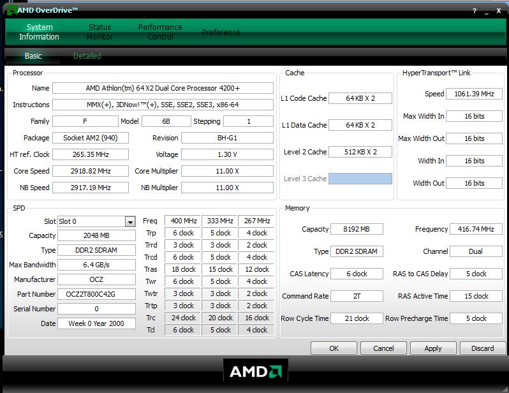This screenshot has width=509, height=393.
Task: Switch to the Detailed sub-tab
Action: [87, 56]
